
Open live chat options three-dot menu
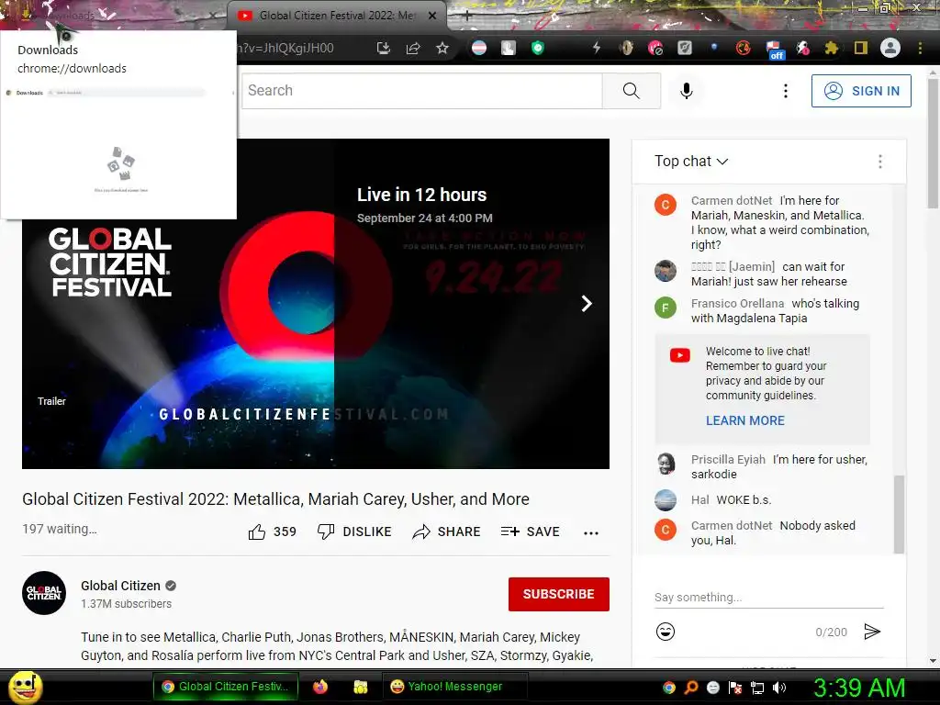(880, 162)
